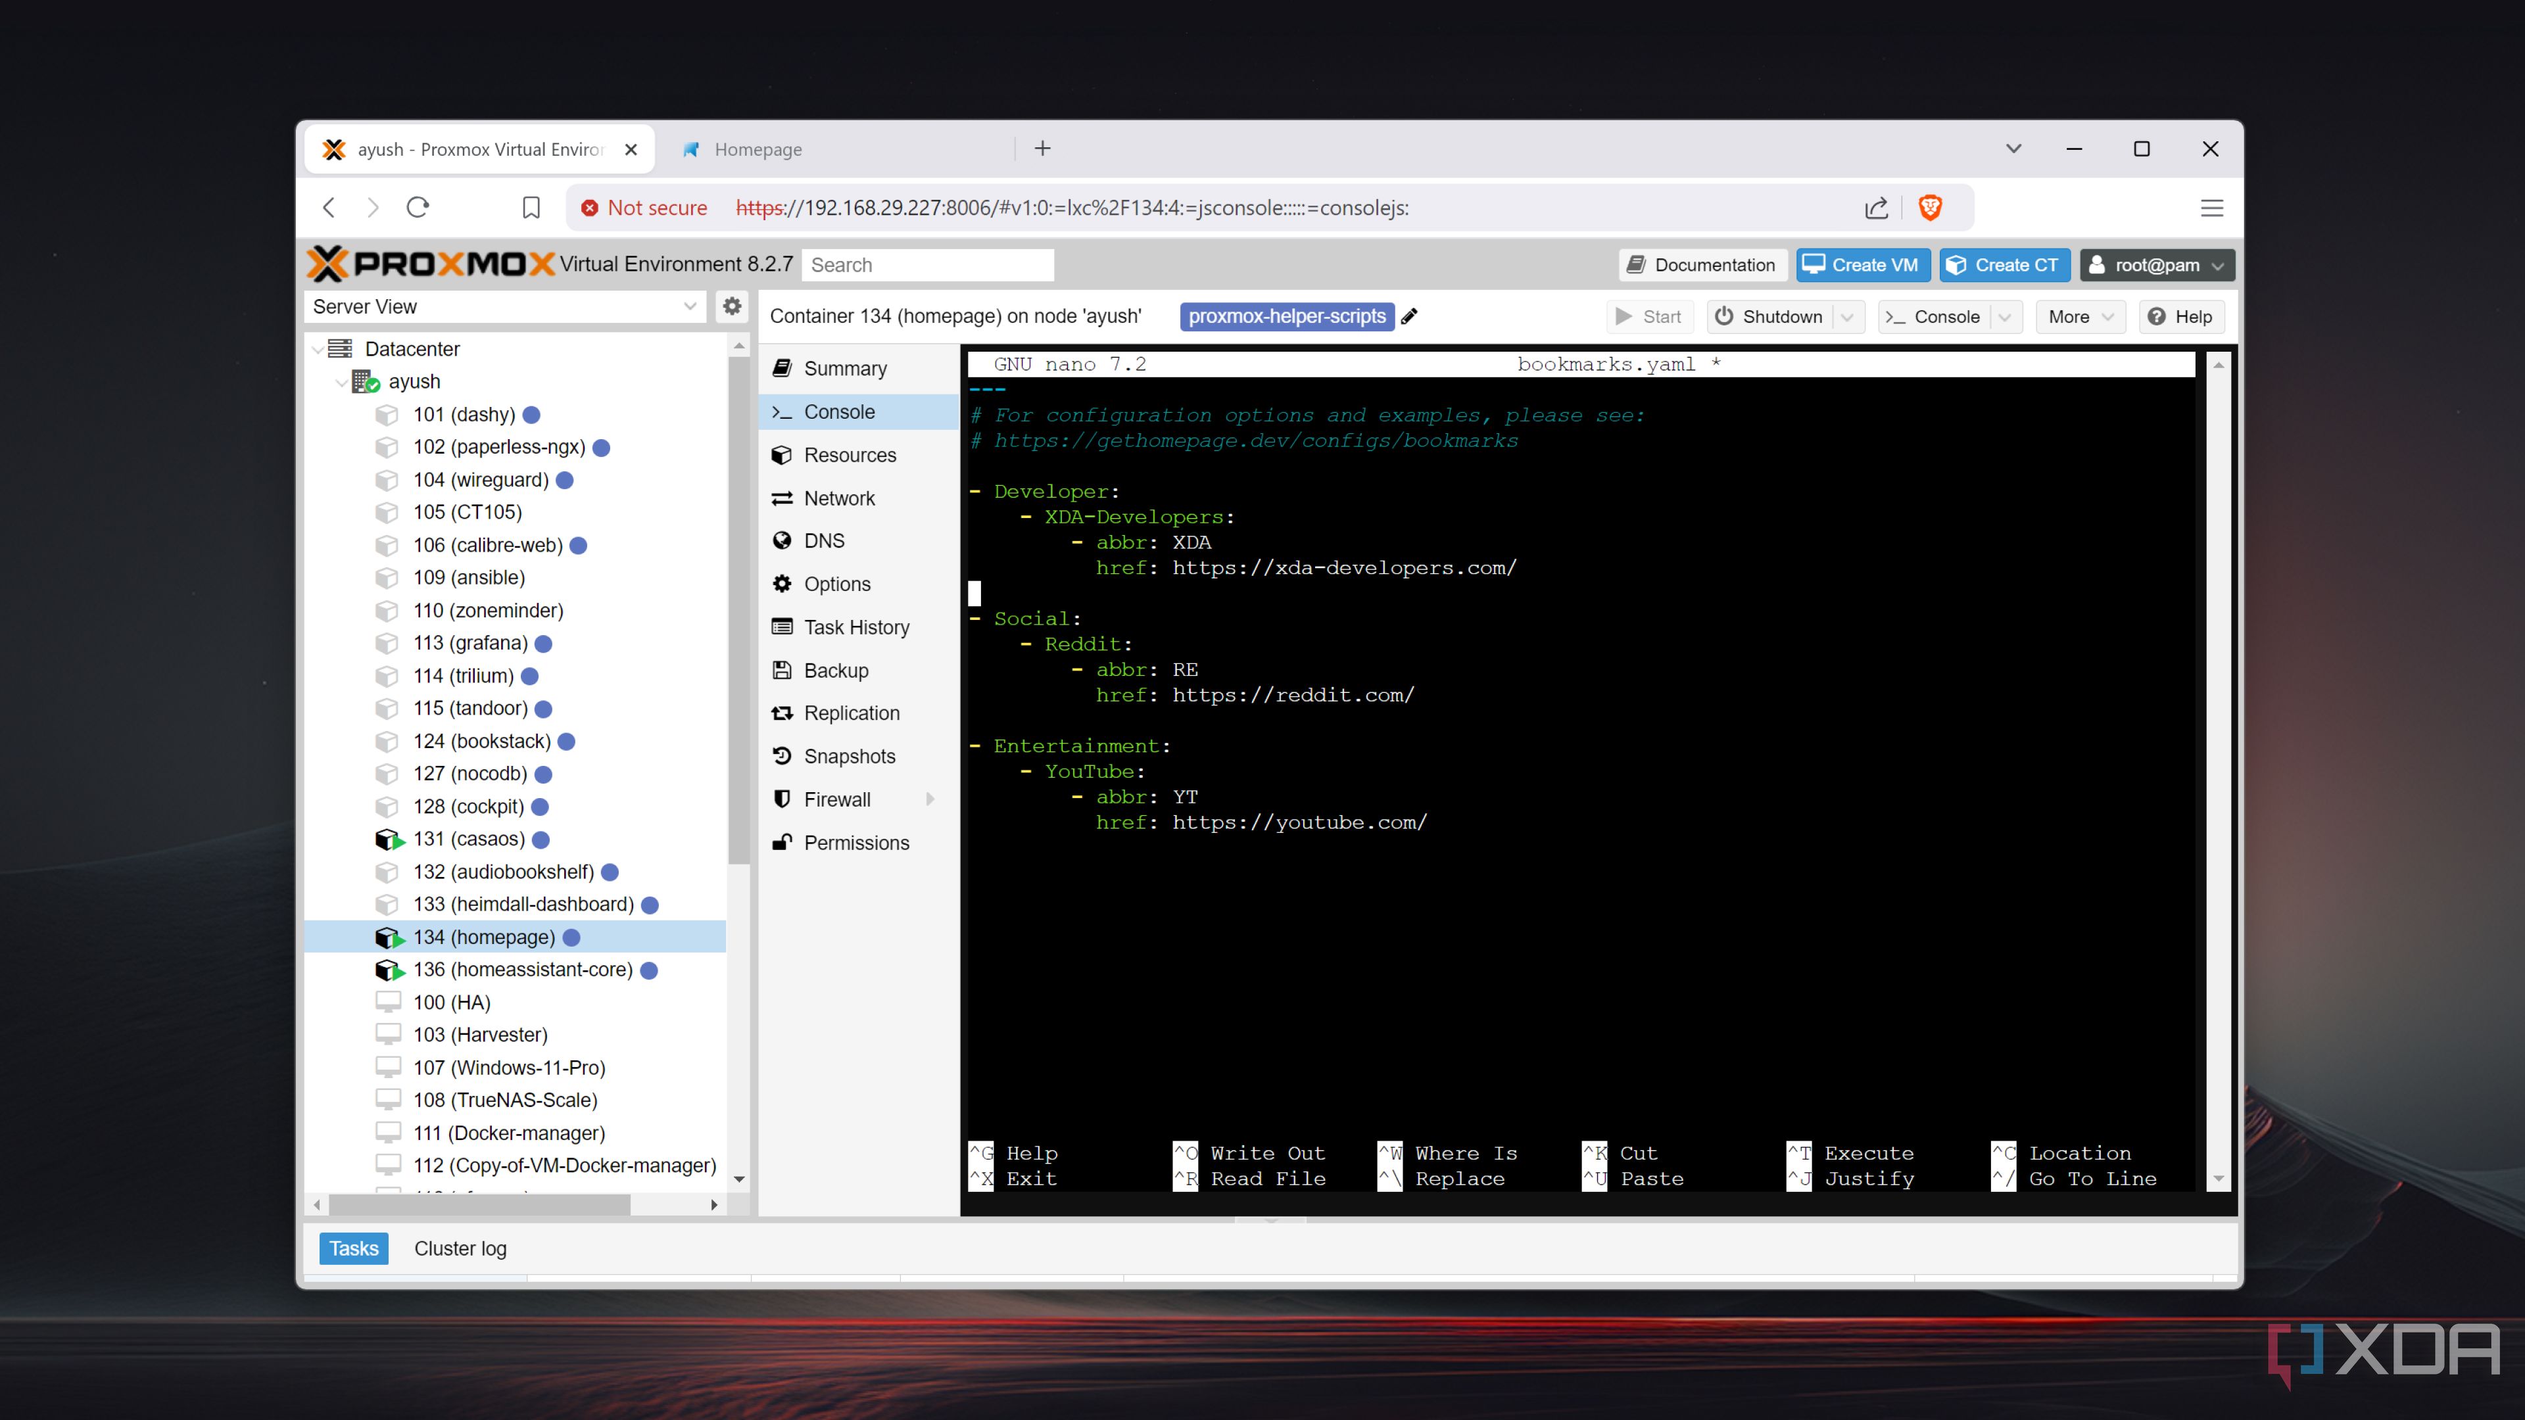The height and width of the screenshot is (1420, 2525).
Task: Open the Summary panel for container 134
Action: [x=845, y=367]
